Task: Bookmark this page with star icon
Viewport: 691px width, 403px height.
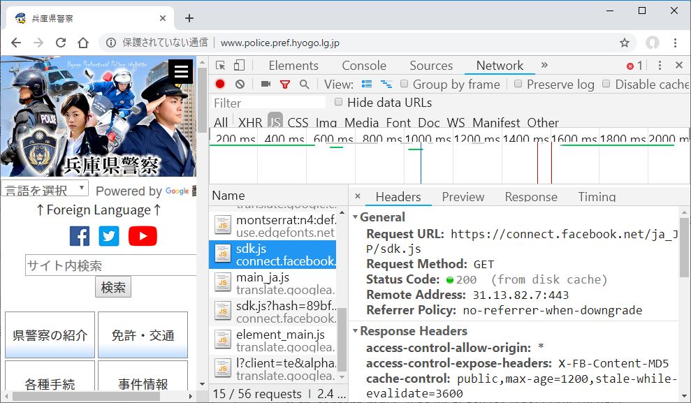Action: click(624, 43)
